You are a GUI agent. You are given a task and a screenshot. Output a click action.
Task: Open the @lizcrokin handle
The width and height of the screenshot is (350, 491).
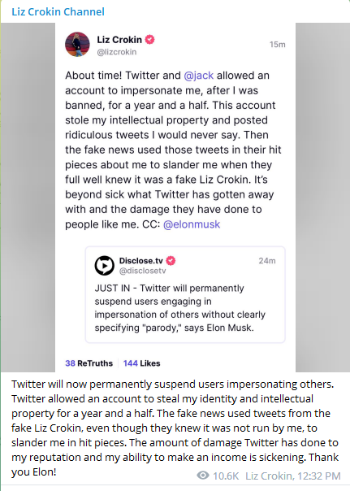[117, 52]
